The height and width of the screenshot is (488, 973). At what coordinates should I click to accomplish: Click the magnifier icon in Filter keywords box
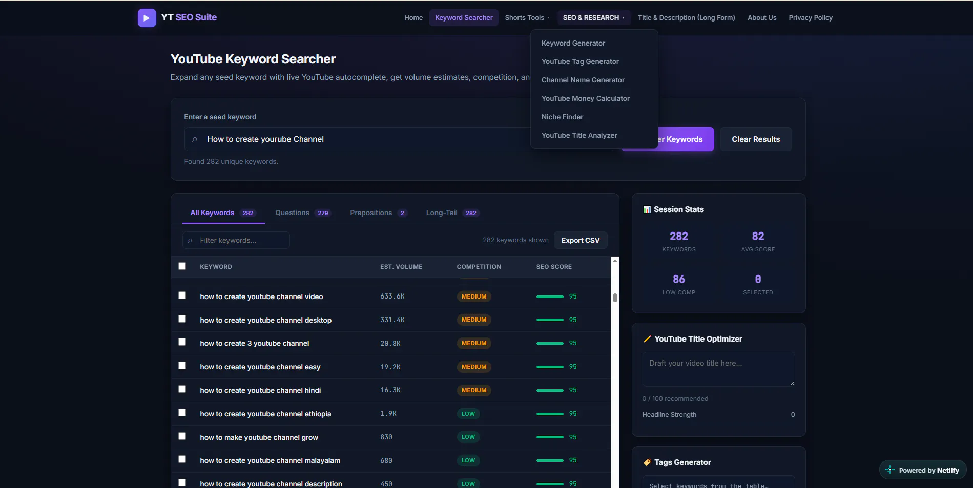click(190, 240)
